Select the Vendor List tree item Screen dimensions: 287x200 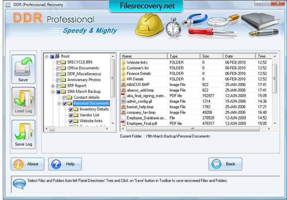89,115
